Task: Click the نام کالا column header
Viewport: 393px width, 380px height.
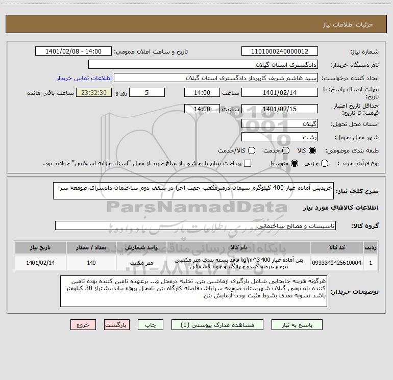Action: pyautogui.click(x=239, y=248)
